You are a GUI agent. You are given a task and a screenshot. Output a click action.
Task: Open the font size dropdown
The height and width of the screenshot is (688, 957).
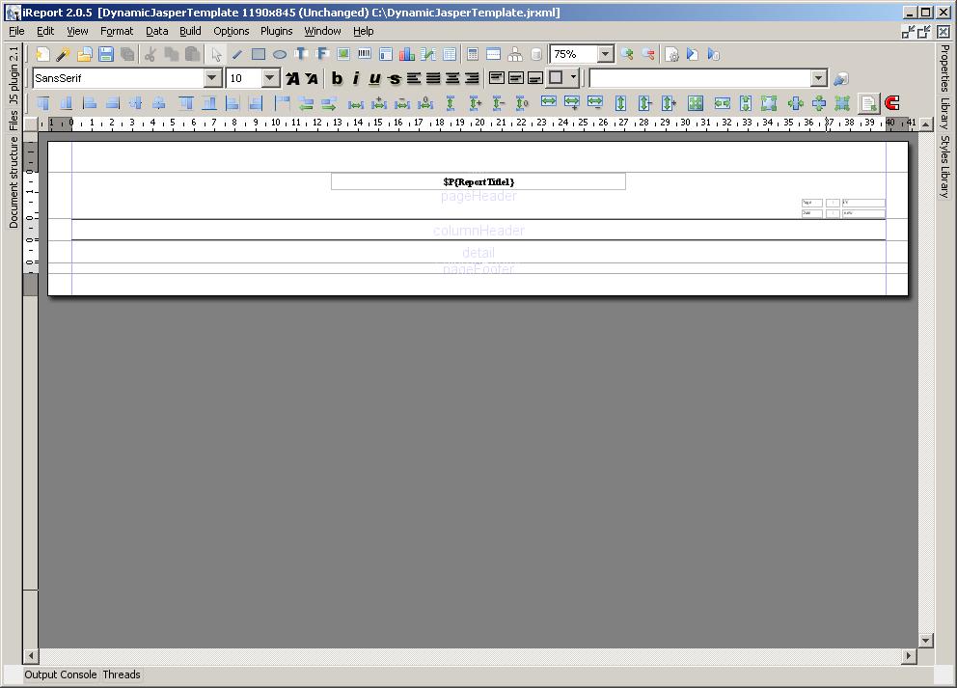point(268,77)
